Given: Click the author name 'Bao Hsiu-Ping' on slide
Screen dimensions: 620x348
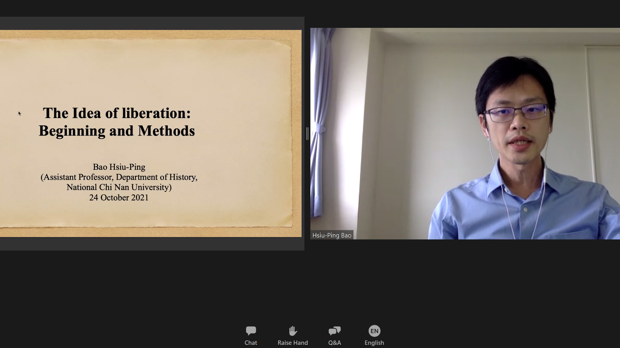Looking at the screenshot, I should 119,167.
